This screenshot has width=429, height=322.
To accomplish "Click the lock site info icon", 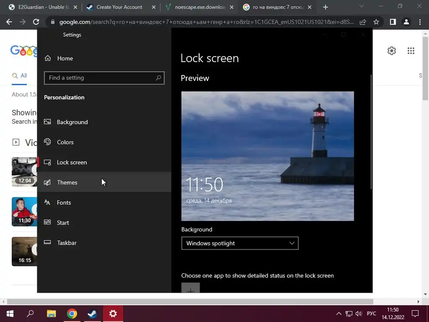I will click(x=53, y=22).
